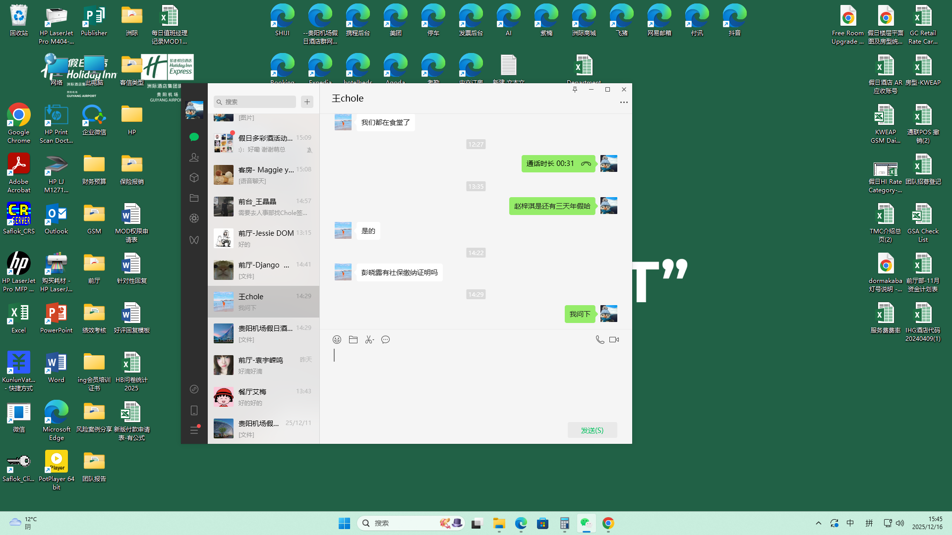This screenshot has height=535, width=952.
Task: Click the 通话时长 00:31 call message
Action: click(x=558, y=164)
